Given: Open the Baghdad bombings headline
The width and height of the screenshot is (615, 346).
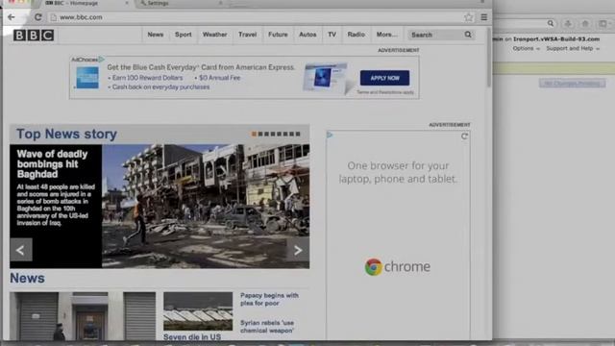Looking at the screenshot, I should click(x=52, y=164).
